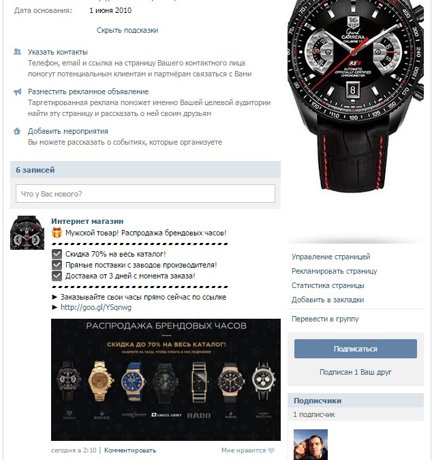Click the checkmark emoji near Прямые поставки
432x460 pixels.
pos(57,265)
